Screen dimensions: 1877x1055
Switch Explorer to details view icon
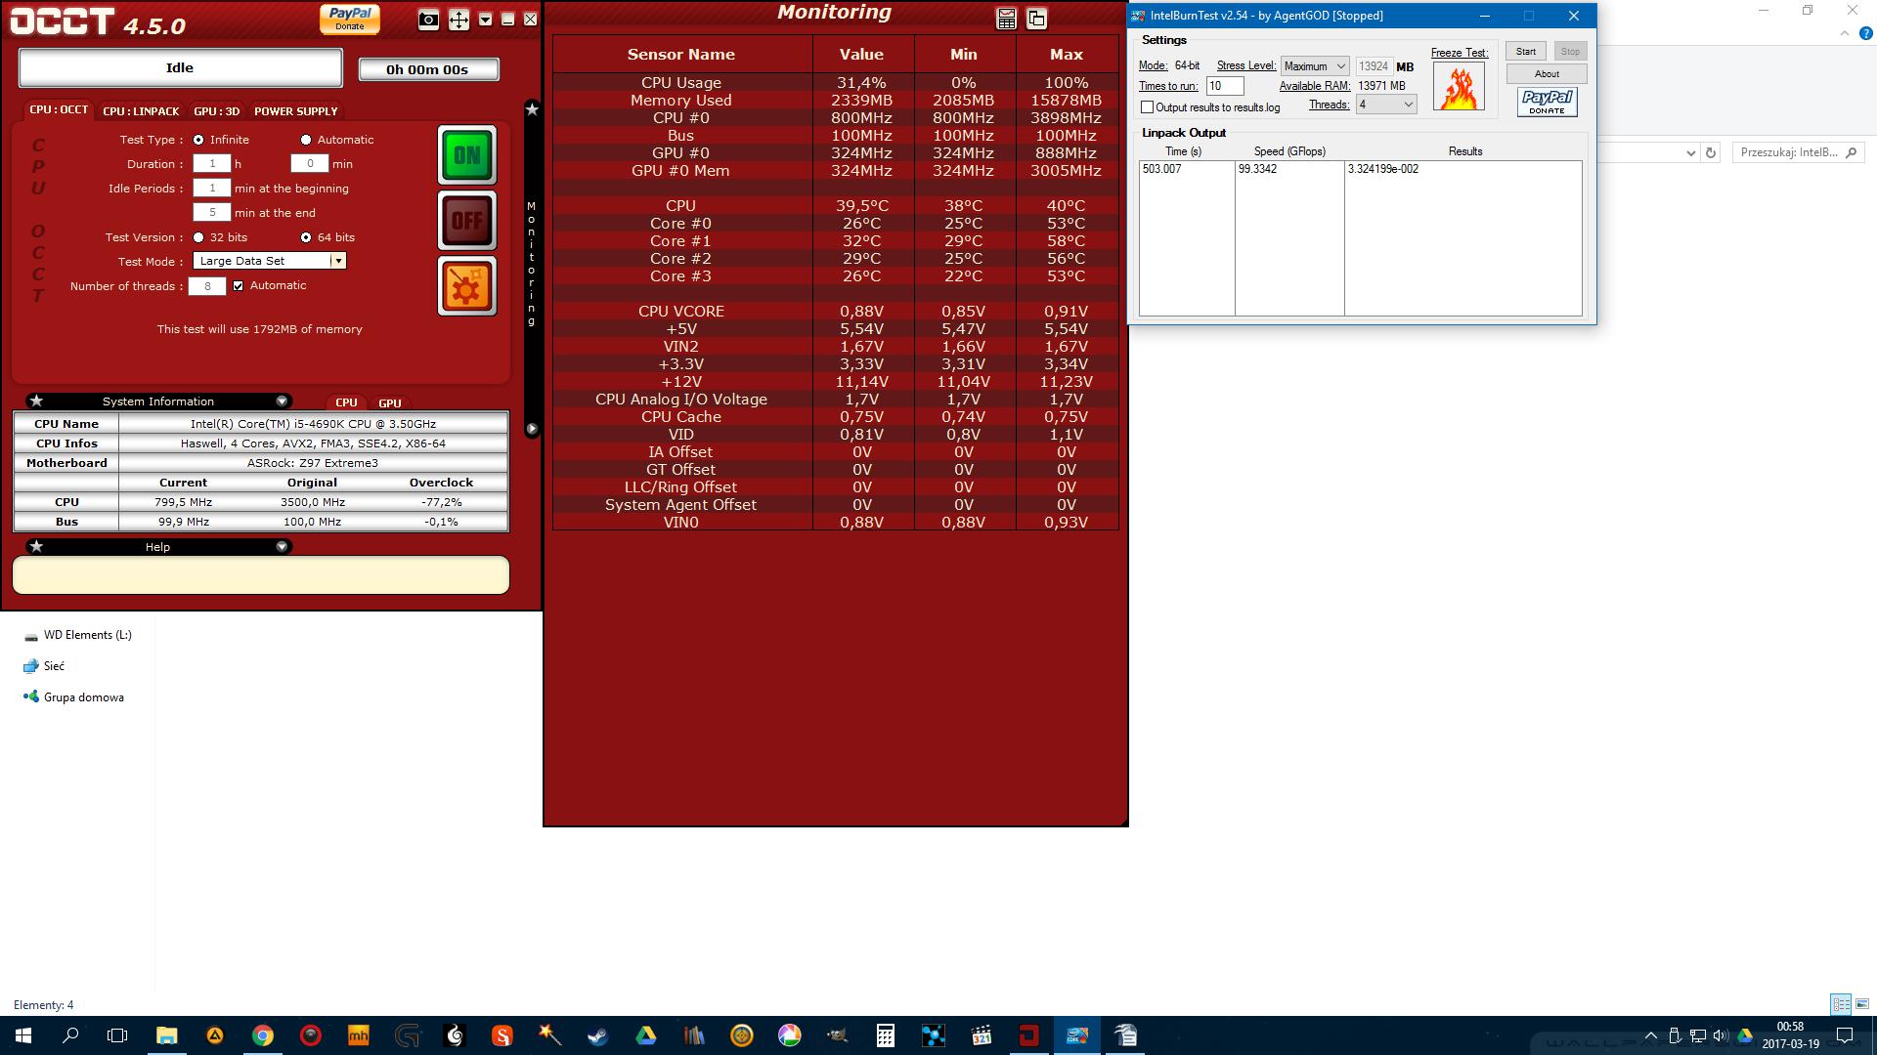[1841, 1004]
